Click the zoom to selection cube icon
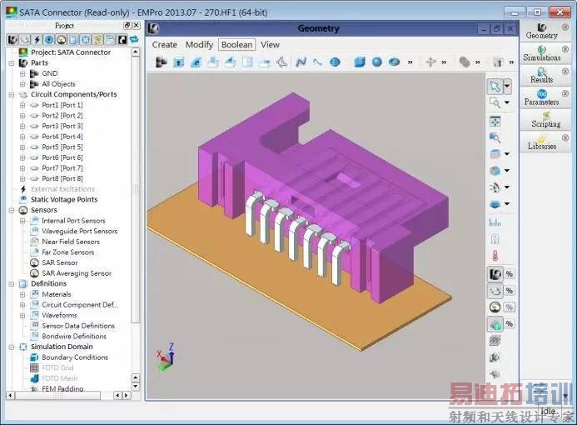Image resolution: width=577 pixels, height=425 pixels. 495,137
